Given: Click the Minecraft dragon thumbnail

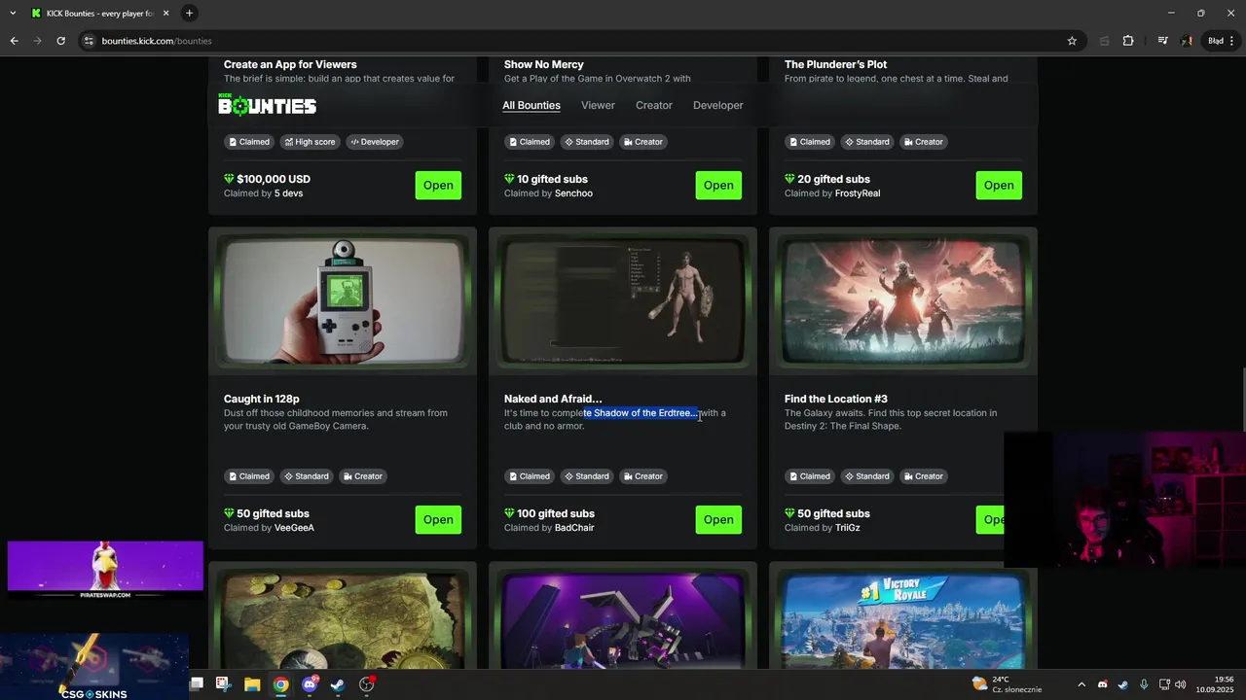Looking at the screenshot, I should 623,618.
